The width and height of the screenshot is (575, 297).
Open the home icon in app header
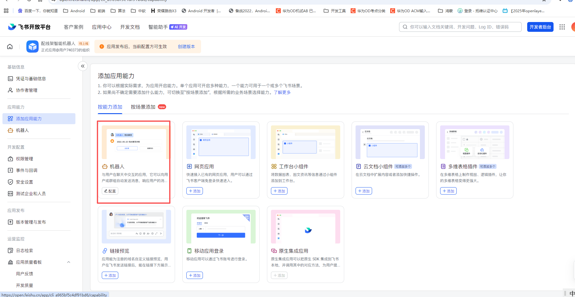[10, 46]
